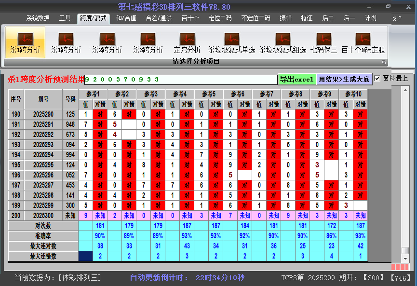Viewport: 417px width, 286px height.
Task: Click the 导出excel button
Action: 296,78
